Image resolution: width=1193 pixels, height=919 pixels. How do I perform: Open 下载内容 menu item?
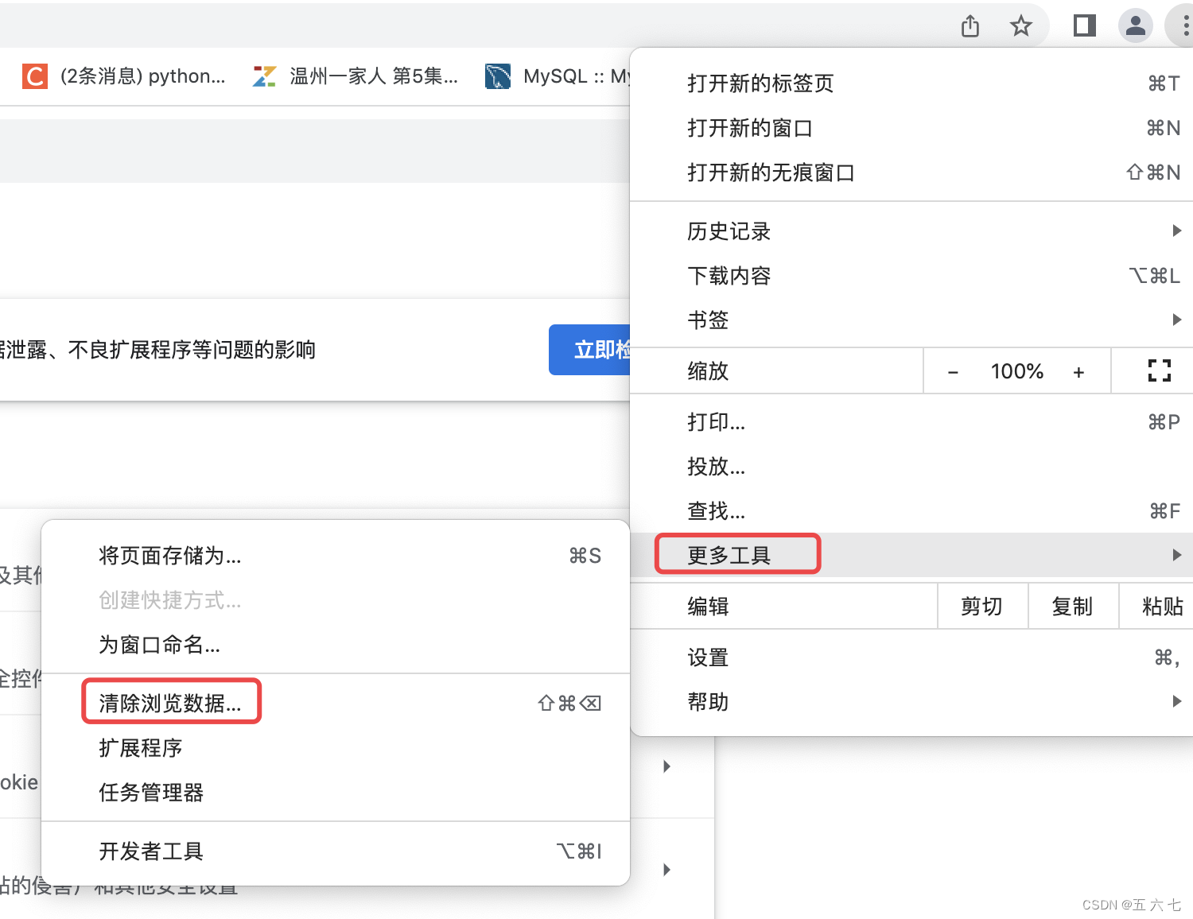[911, 276]
